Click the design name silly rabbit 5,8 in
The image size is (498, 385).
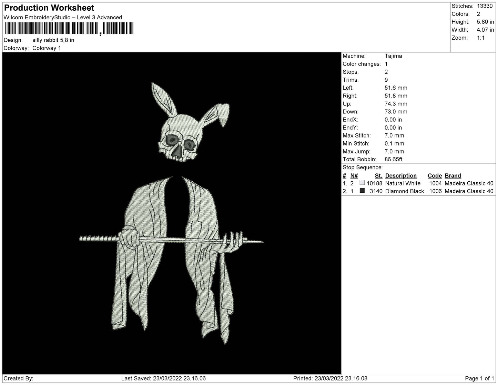tap(53, 40)
